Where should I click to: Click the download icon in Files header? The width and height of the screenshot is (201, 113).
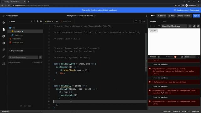click(31, 21)
